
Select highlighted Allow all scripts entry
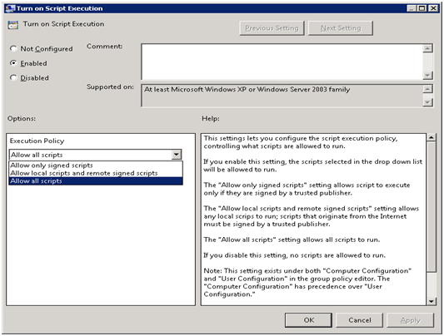point(96,180)
